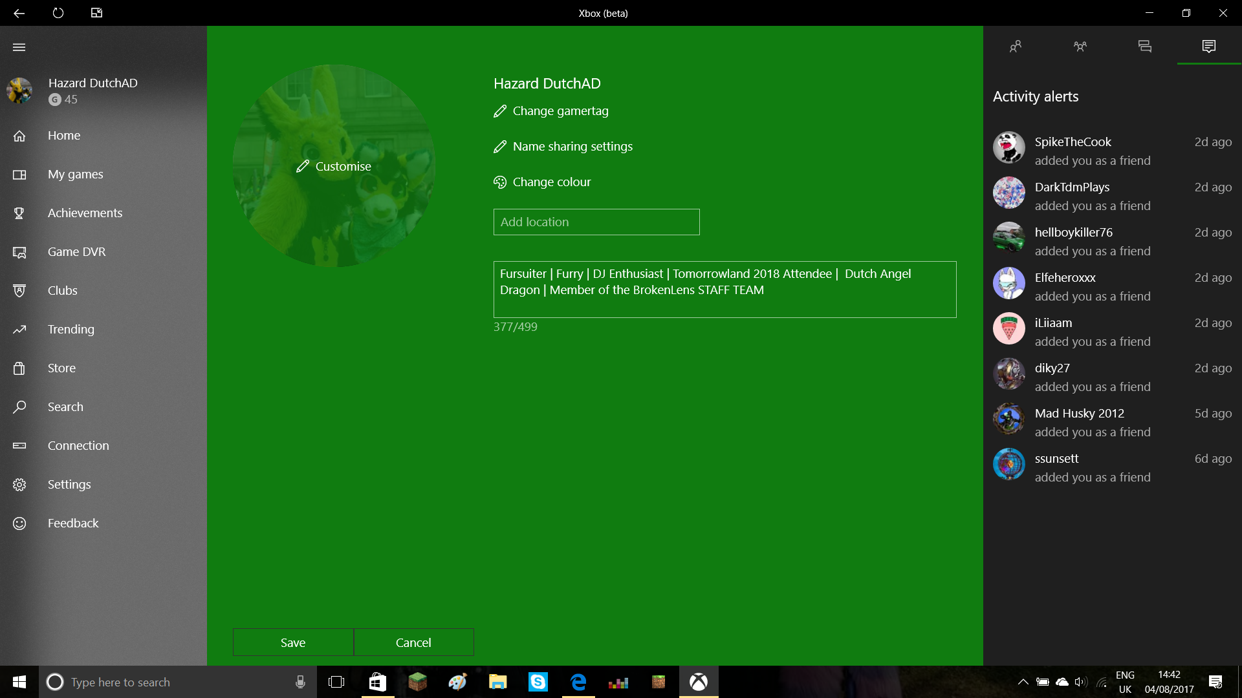Image resolution: width=1242 pixels, height=698 pixels.
Task: Click the Add location field
Action: click(x=596, y=222)
